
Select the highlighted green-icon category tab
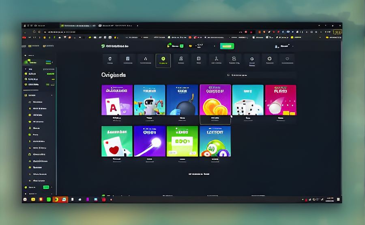pos(163,60)
